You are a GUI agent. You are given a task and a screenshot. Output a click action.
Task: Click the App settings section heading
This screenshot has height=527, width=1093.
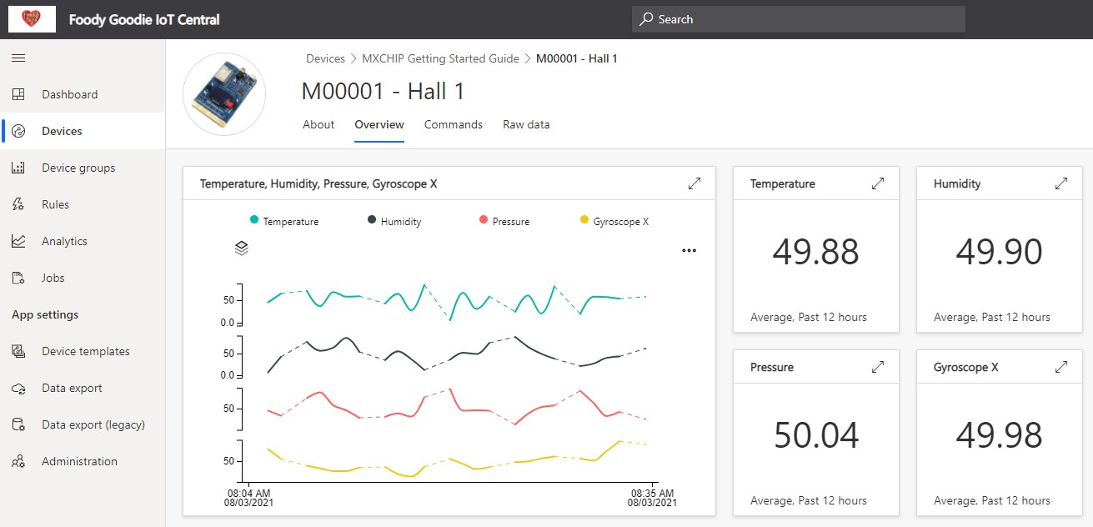[45, 314]
